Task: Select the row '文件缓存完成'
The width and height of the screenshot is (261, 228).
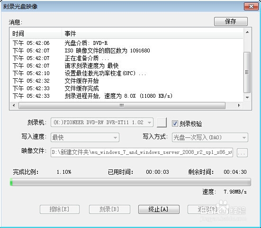Action: 126,88
